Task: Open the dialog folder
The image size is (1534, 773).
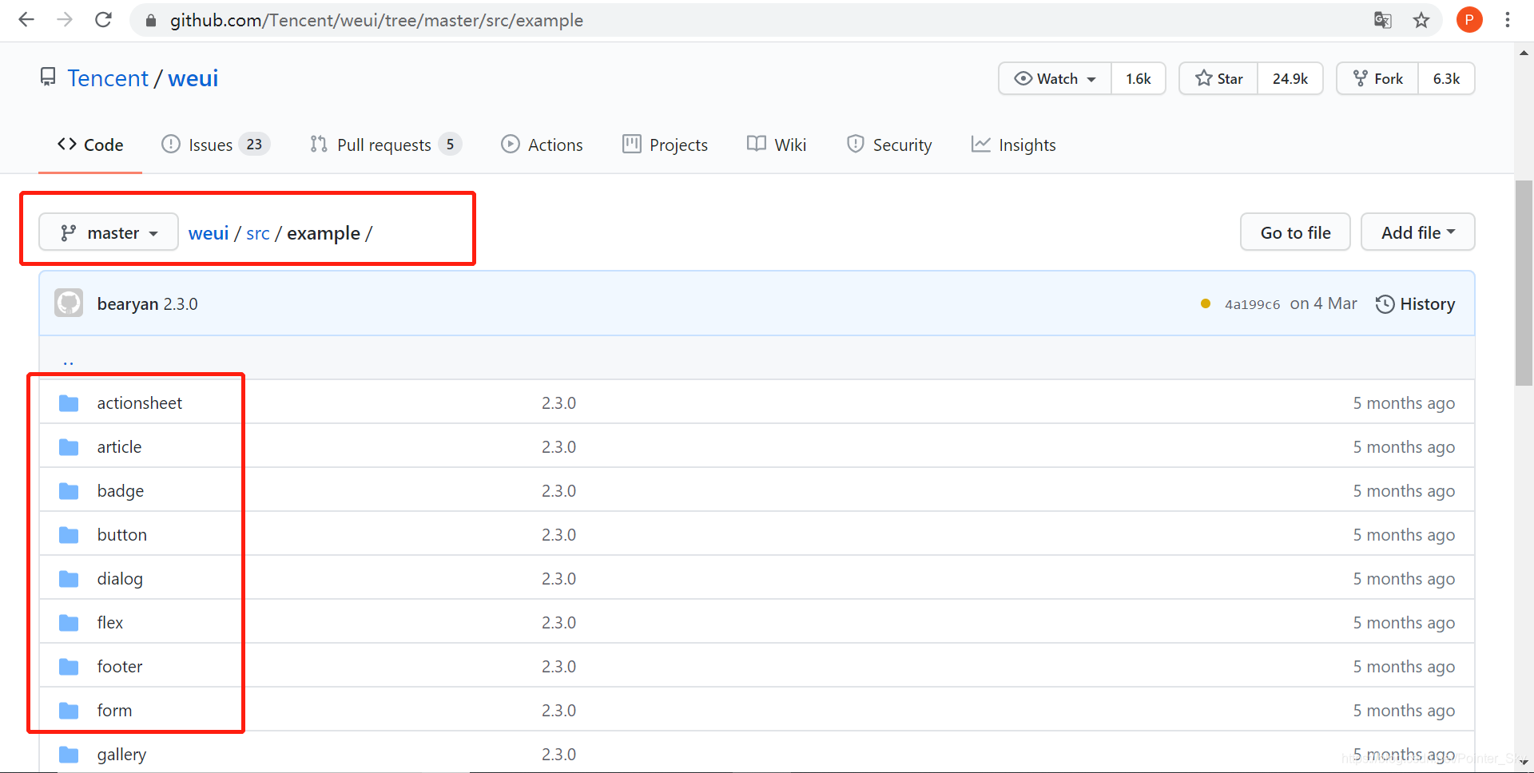Action: [120, 579]
